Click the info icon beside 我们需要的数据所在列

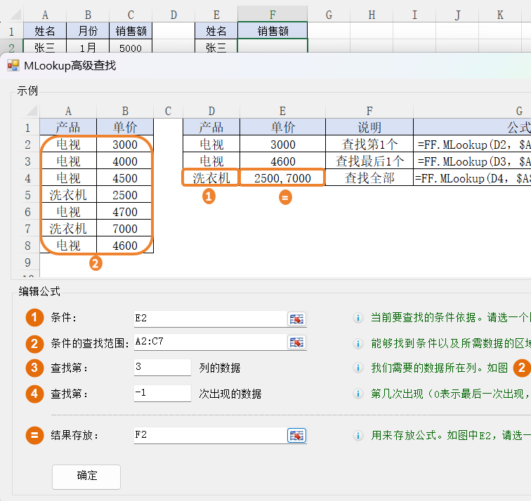click(358, 368)
